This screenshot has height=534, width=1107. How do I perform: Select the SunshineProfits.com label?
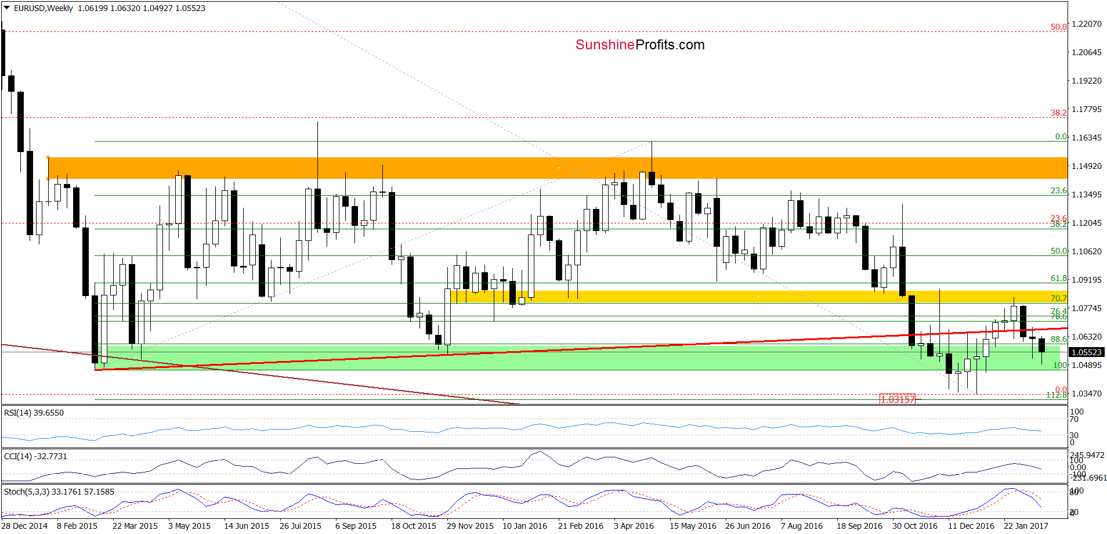pos(640,45)
